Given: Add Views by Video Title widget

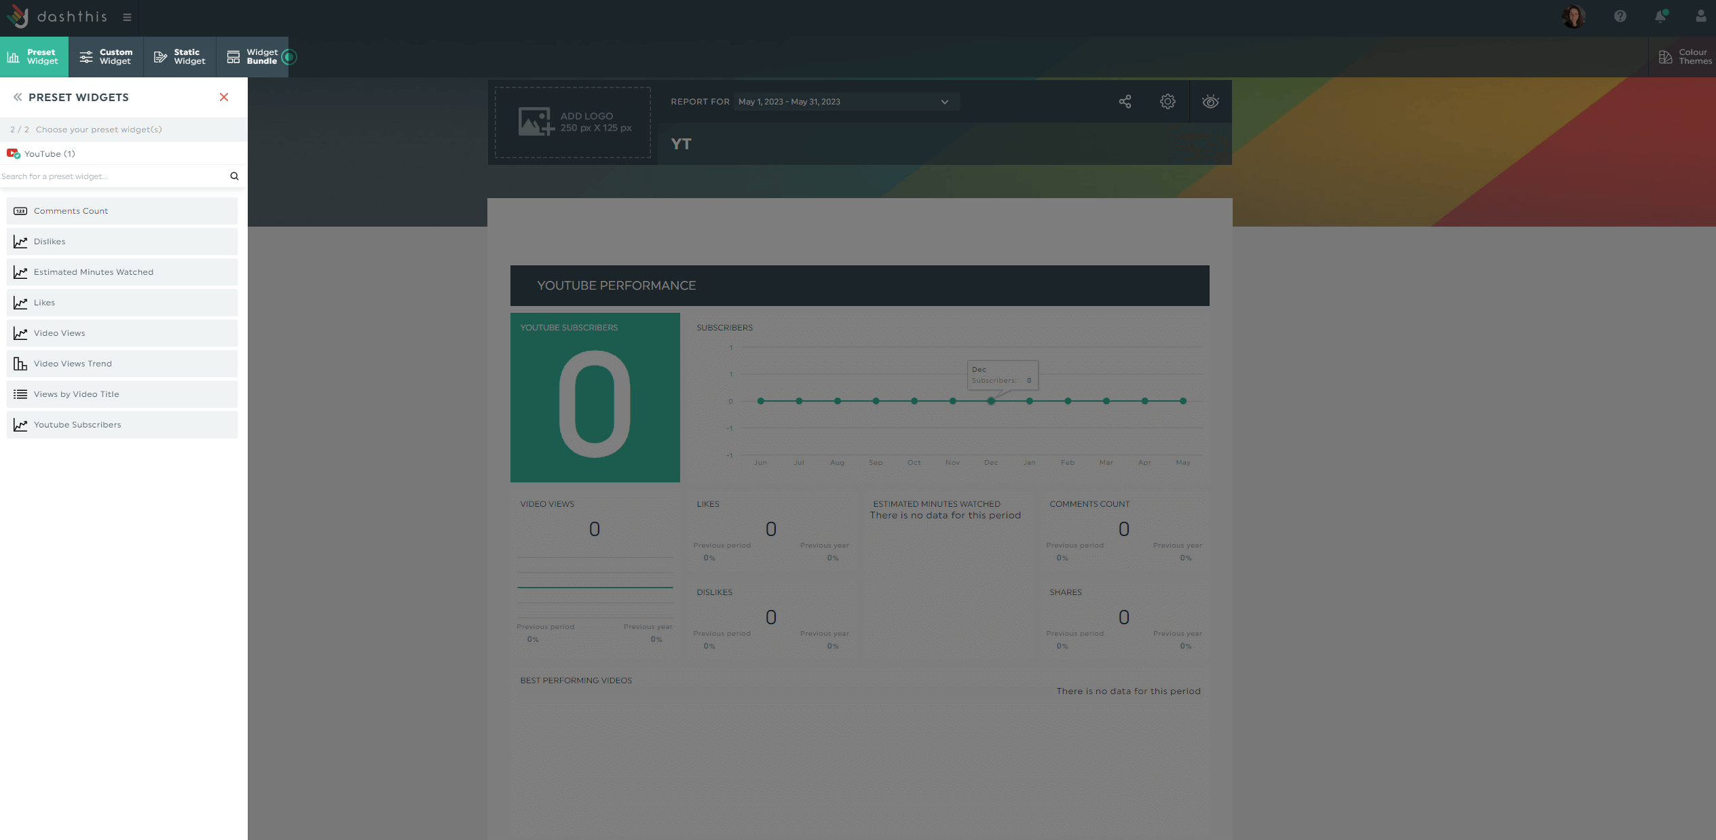Looking at the screenshot, I should click(122, 394).
